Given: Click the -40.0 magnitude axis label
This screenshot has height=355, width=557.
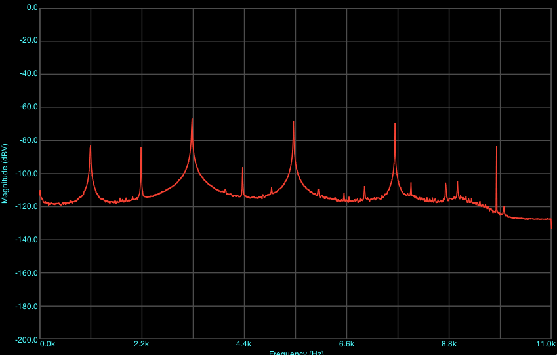Looking at the screenshot, I should pos(28,74).
